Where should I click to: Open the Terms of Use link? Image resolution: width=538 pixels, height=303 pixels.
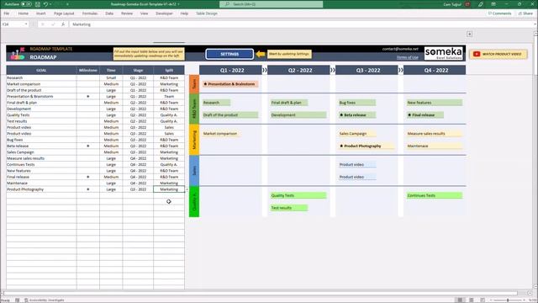407,57
